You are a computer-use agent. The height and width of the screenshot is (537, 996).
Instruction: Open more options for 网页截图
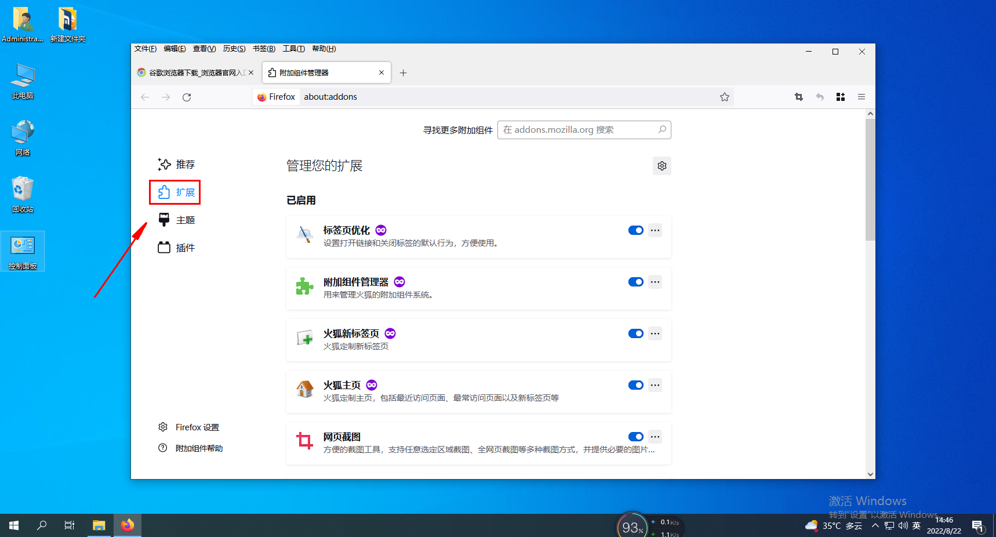(x=655, y=437)
